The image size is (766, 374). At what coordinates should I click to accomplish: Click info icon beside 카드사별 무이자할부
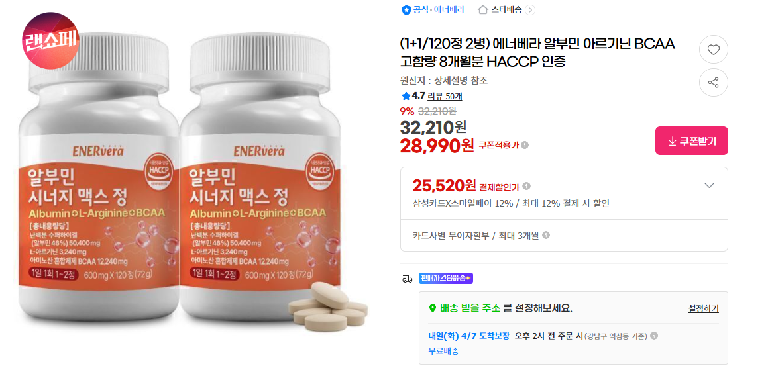point(546,235)
